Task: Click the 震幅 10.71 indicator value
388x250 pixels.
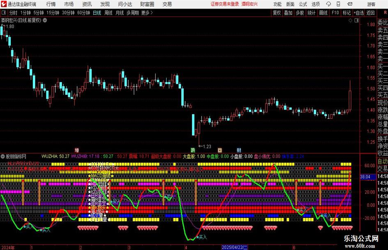Action: click(x=139, y=156)
